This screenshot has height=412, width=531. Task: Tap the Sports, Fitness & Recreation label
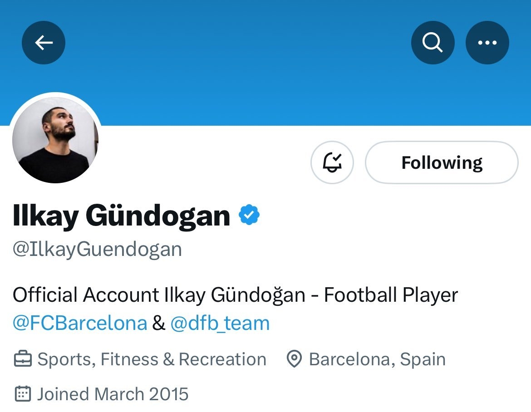[x=152, y=359]
